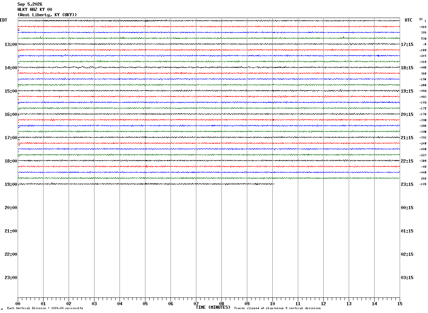Click the West Liberty, KY (UKY) location text
Viewport: 428px width, 313px height.
point(47,15)
